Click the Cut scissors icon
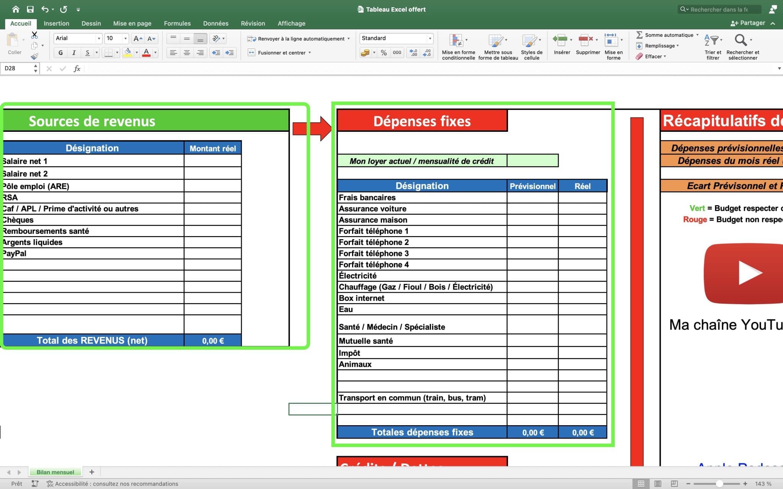 (x=34, y=35)
